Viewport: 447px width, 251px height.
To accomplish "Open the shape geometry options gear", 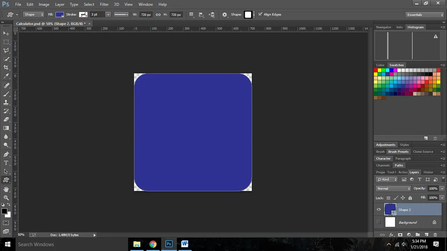I will 225,15.
